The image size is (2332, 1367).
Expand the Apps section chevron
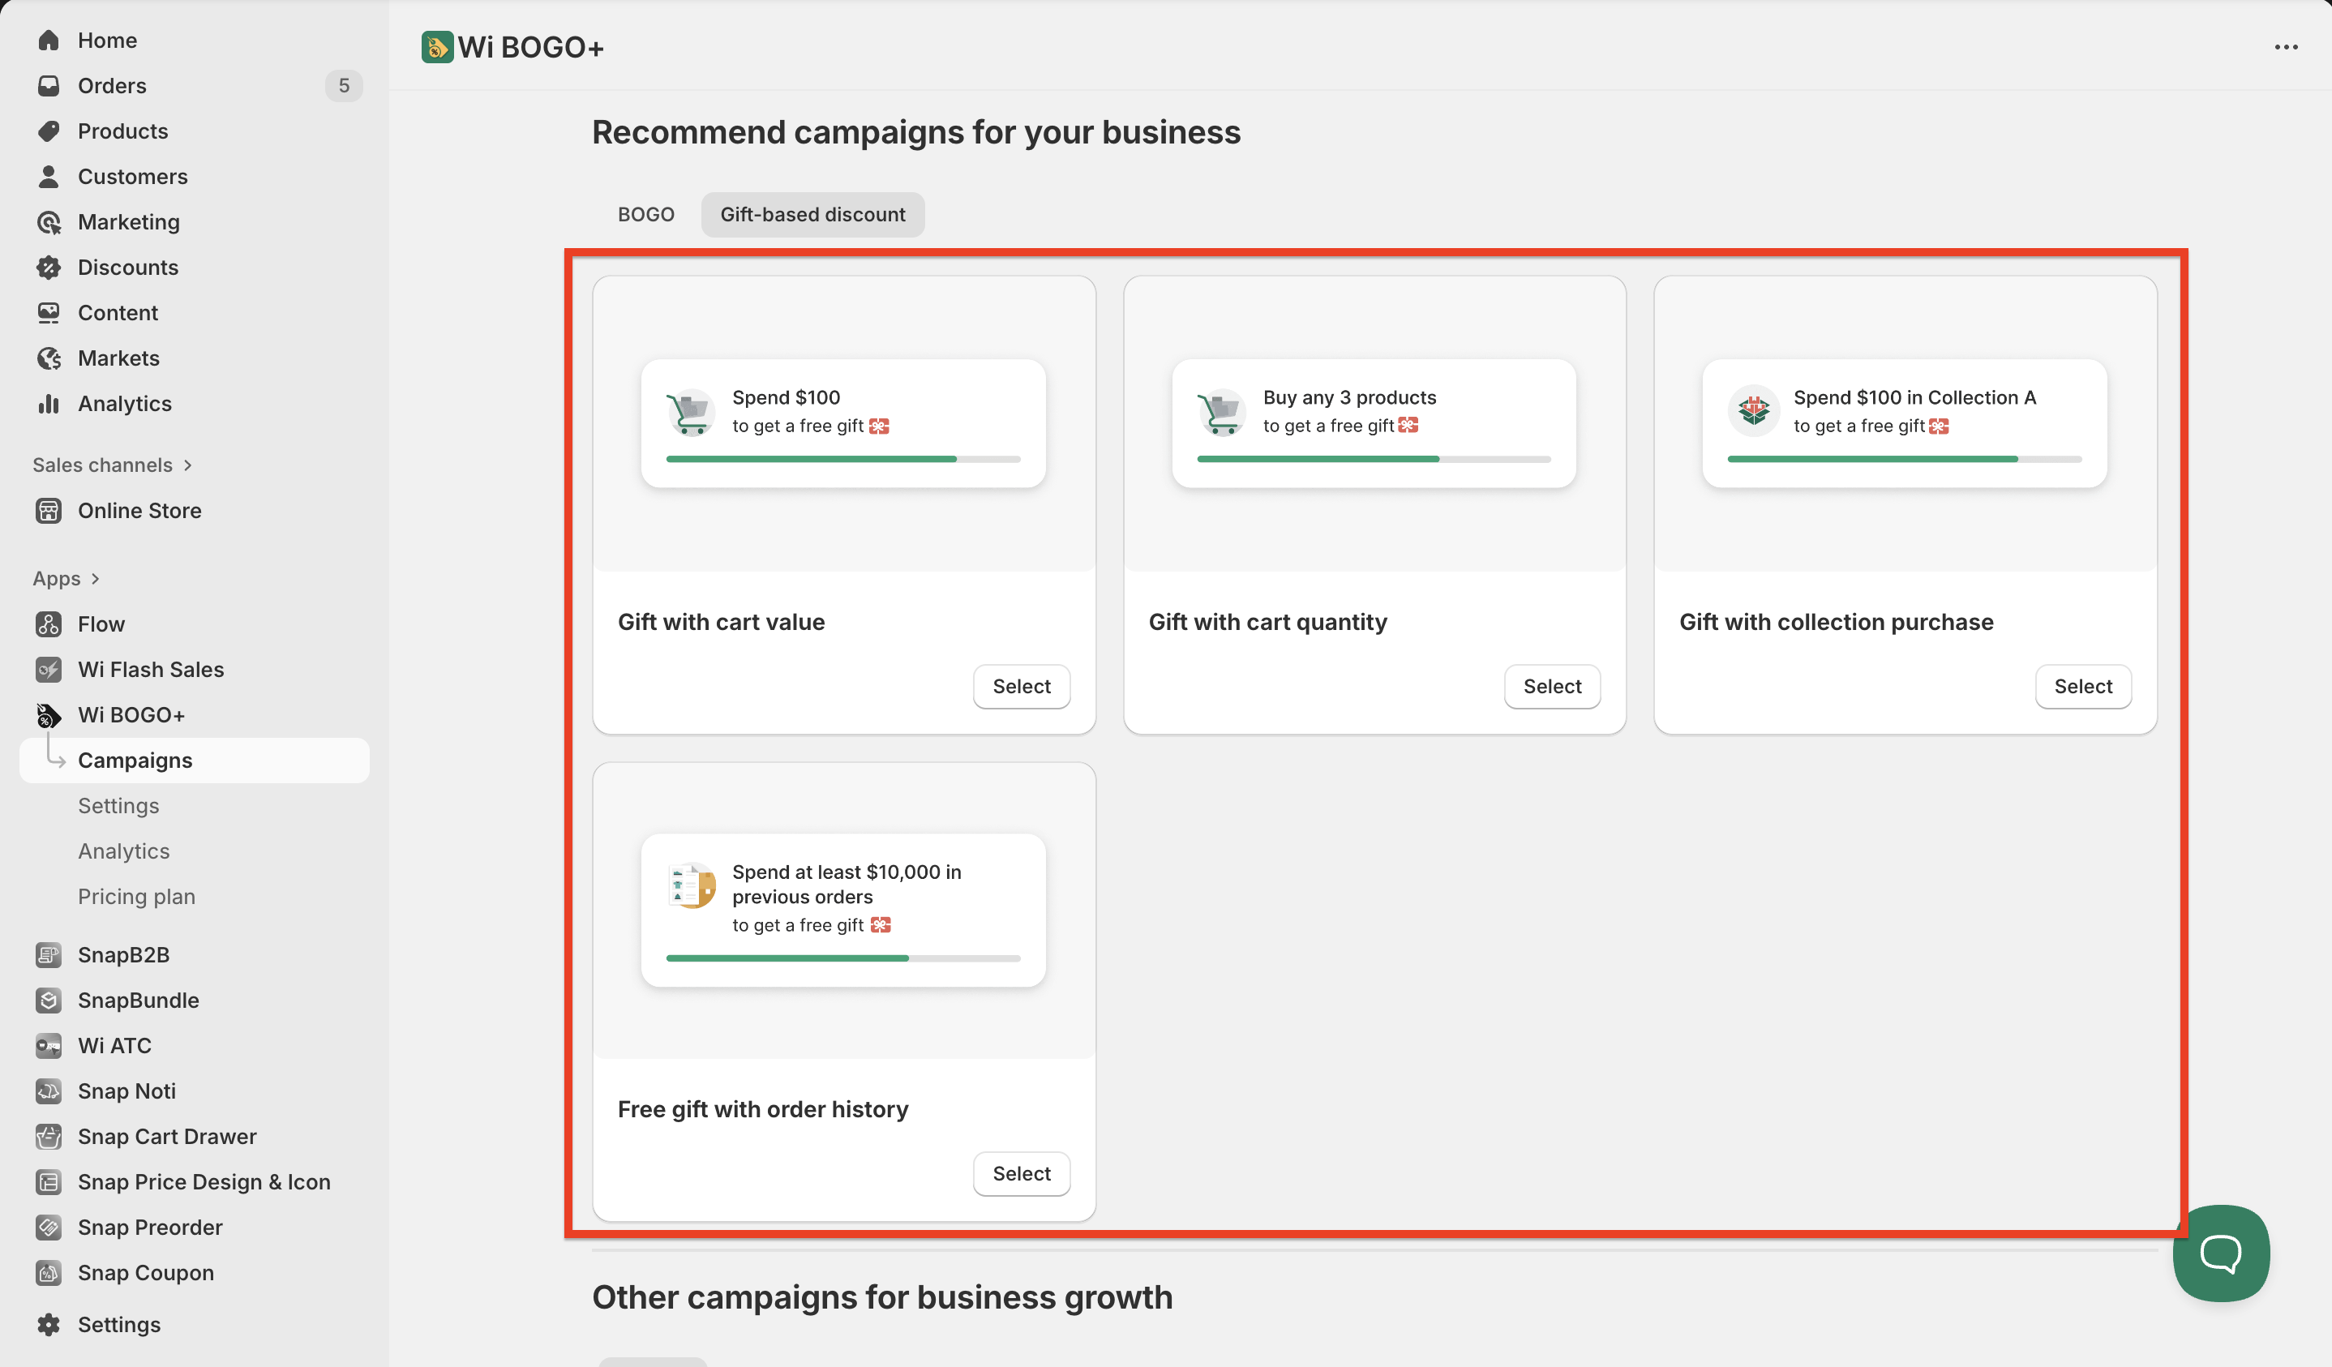96,580
